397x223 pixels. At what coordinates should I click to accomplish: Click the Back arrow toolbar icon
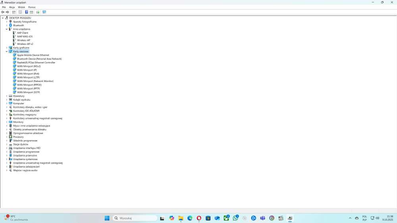point(3,12)
